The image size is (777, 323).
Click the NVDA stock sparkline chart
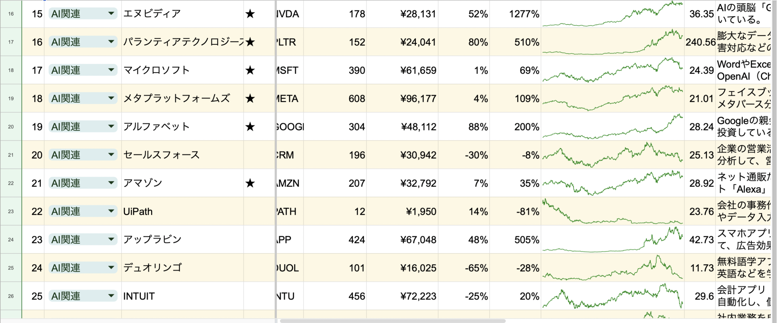click(x=612, y=14)
